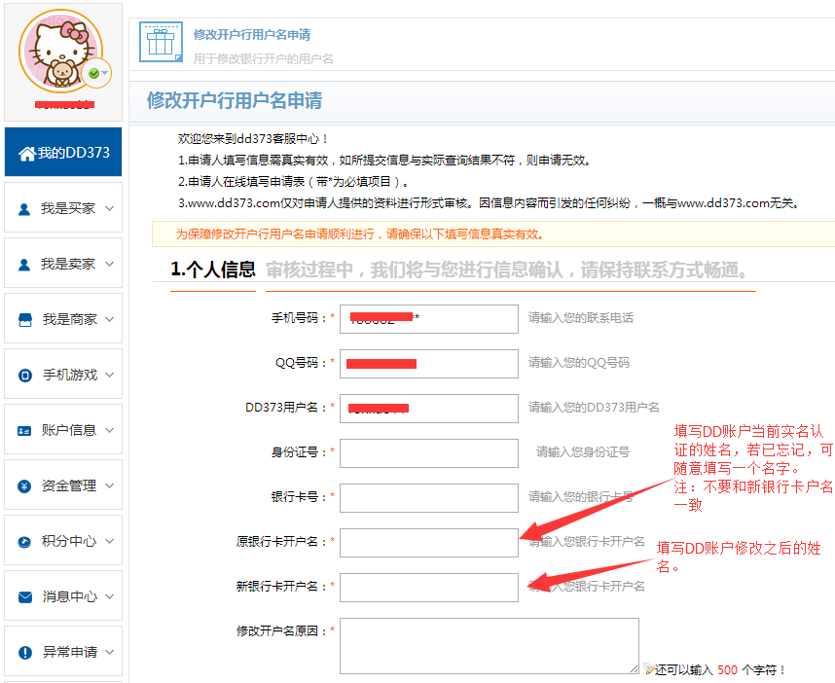Open the 手机游戏 menu

click(x=63, y=374)
